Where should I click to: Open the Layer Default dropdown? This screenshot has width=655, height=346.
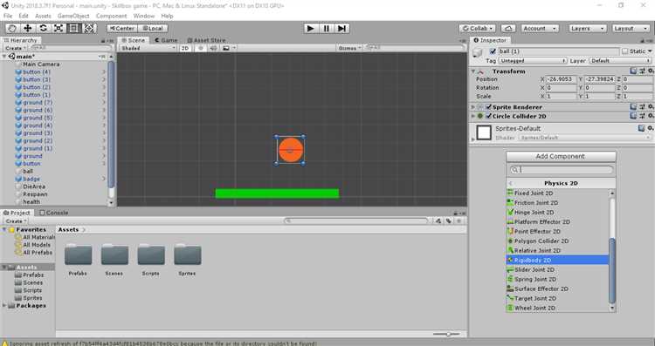point(620,61)
